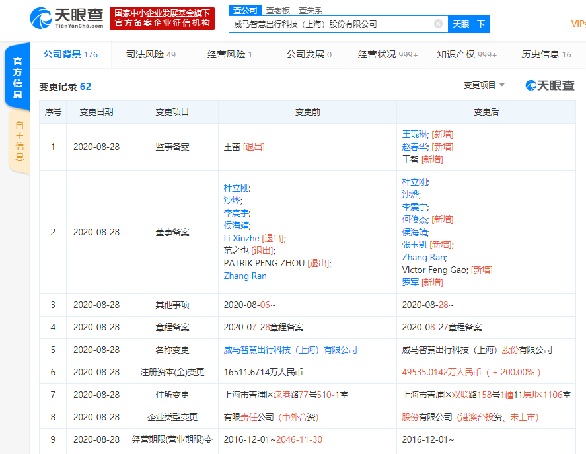Open the 历史信息 tab

pos(546,54)
